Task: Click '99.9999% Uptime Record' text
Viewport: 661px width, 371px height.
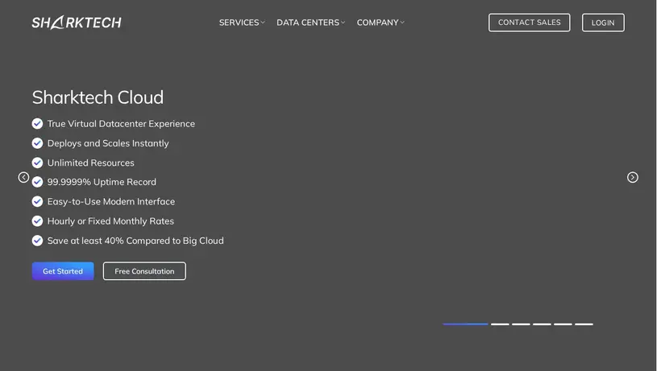Action: [102, 182]
